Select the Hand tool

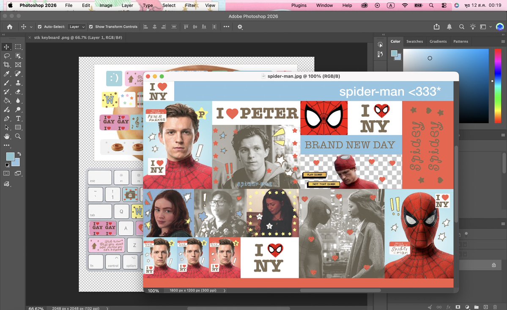click(6, 137)
